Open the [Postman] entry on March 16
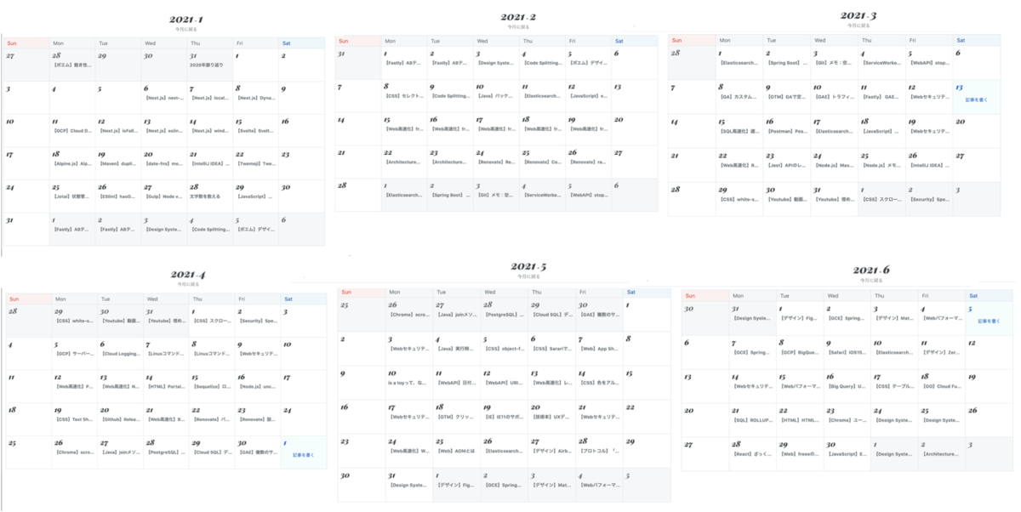Screen dimensions: 1021x512 pos(786,131)
